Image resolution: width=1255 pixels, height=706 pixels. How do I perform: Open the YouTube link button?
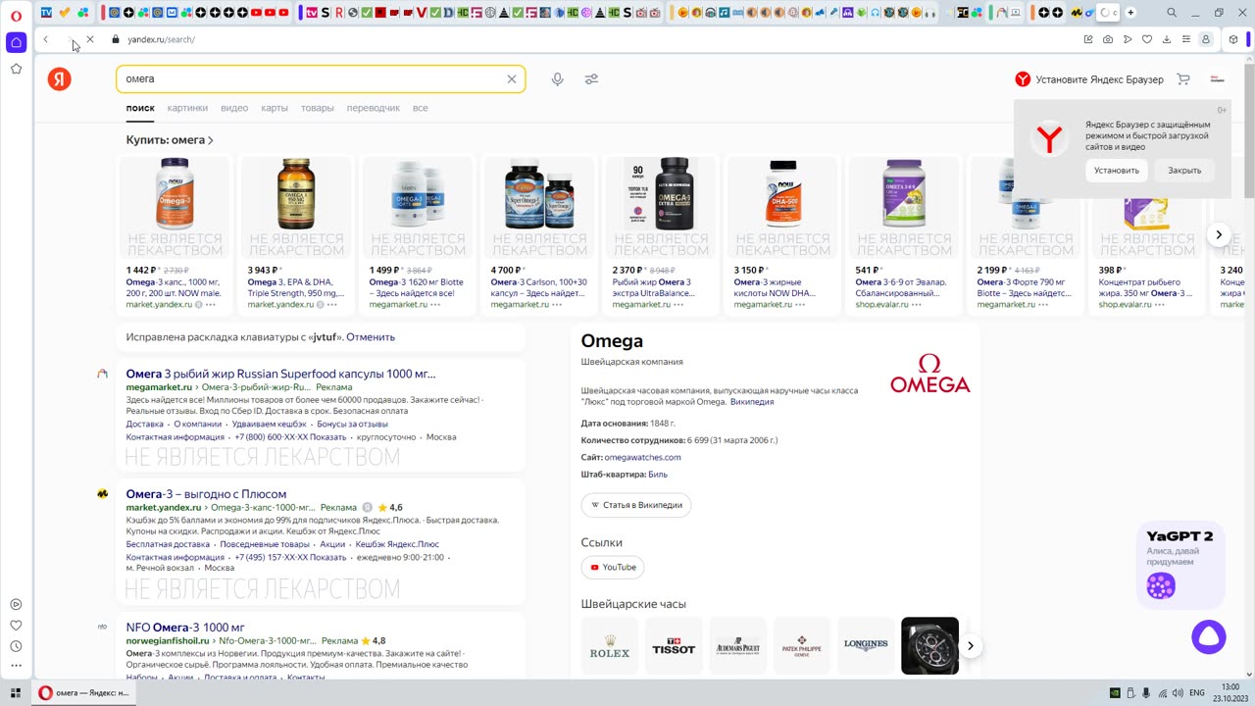pos(613,567)
